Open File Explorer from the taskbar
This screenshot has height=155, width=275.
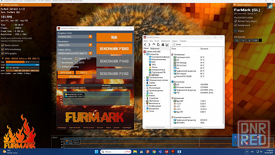(135, 152)
